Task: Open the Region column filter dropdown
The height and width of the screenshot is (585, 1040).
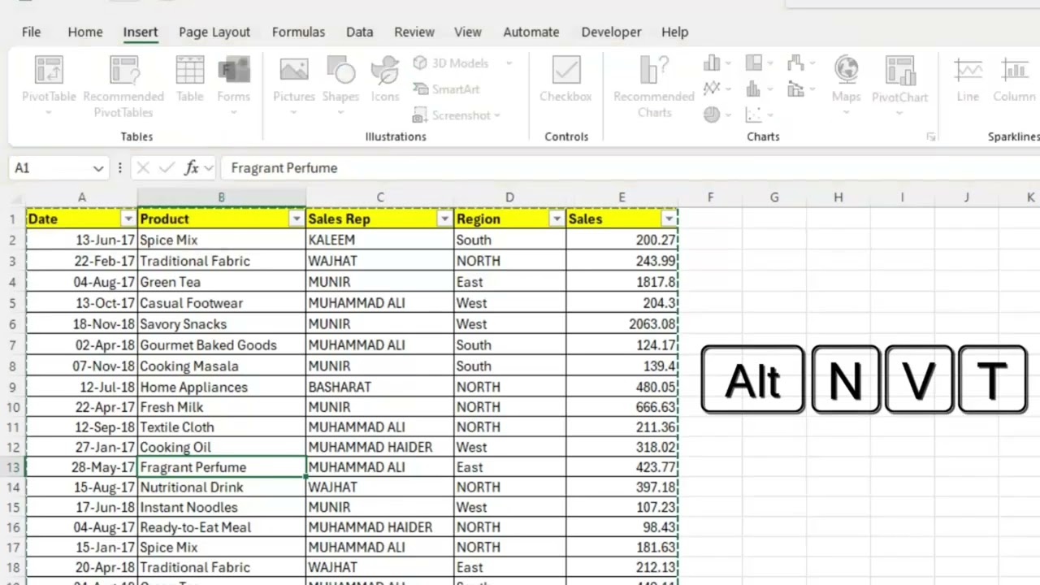Action: coord(557,219)
